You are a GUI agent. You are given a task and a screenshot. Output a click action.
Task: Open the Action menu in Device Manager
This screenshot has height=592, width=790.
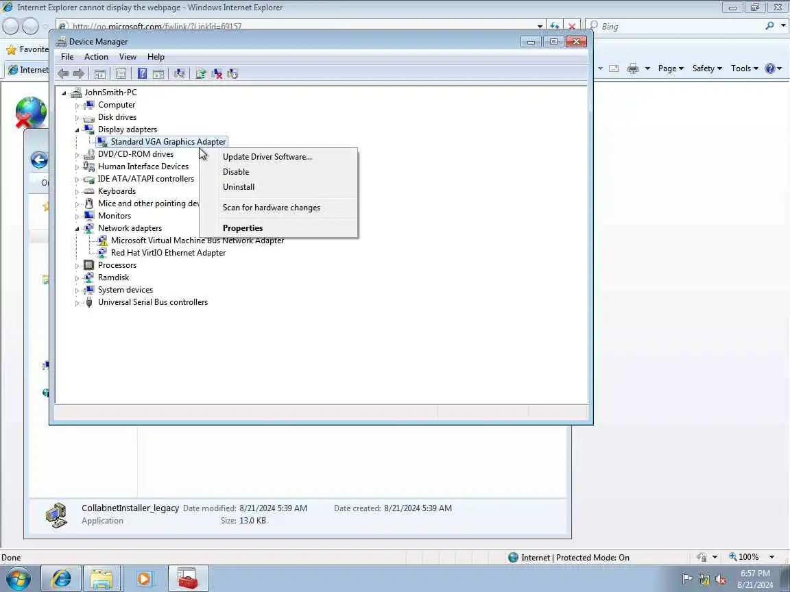coord(96,57)
